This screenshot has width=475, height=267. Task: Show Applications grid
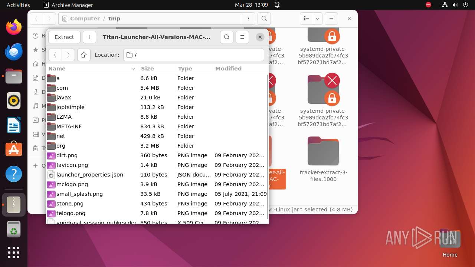(x=14, y=253)
